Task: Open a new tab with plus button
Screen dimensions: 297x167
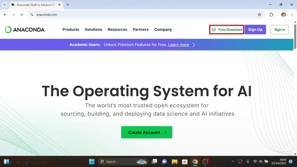Action: tap(68, 5)
